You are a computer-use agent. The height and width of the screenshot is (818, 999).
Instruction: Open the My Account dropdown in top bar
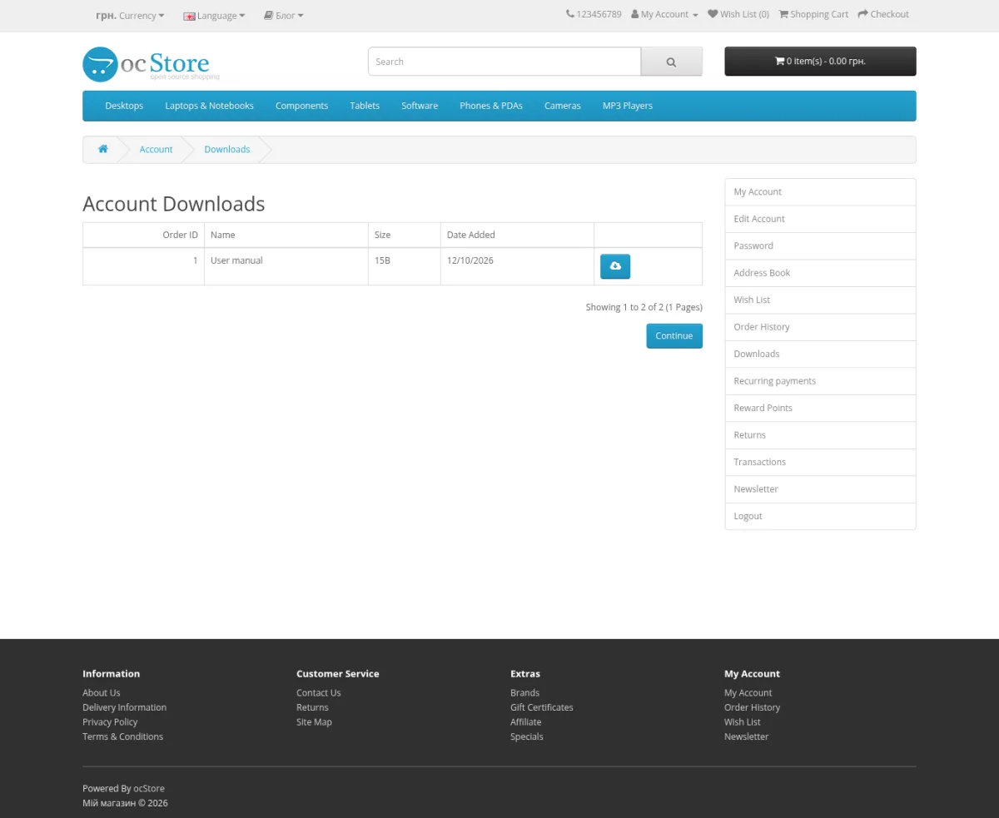point(664,14)
